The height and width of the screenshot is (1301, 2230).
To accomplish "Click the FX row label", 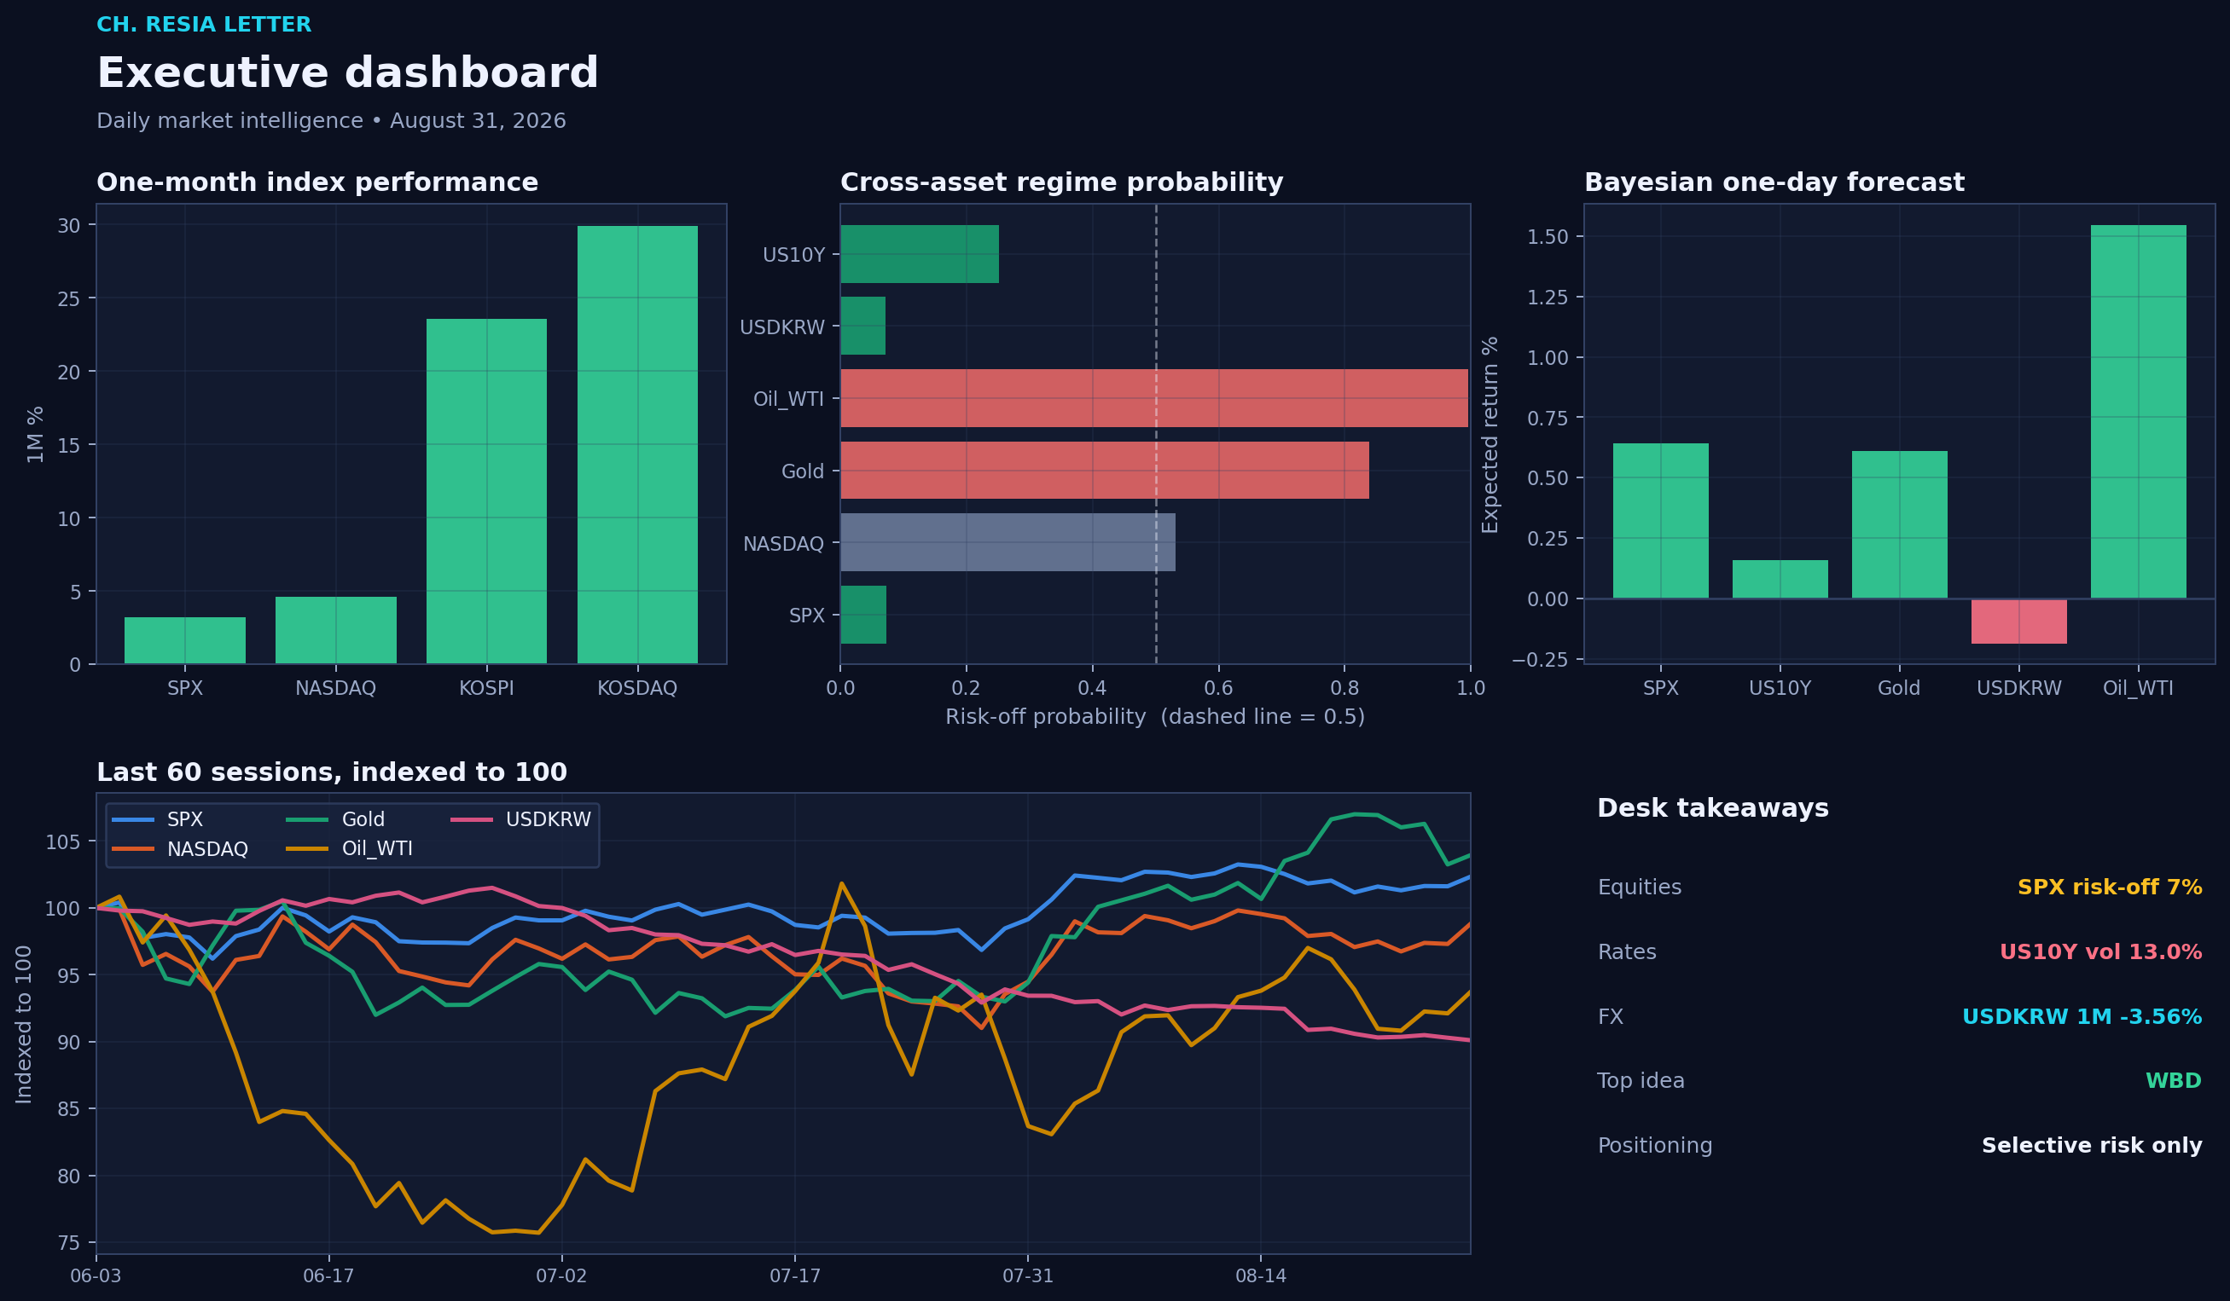I will [1611, 1016].
